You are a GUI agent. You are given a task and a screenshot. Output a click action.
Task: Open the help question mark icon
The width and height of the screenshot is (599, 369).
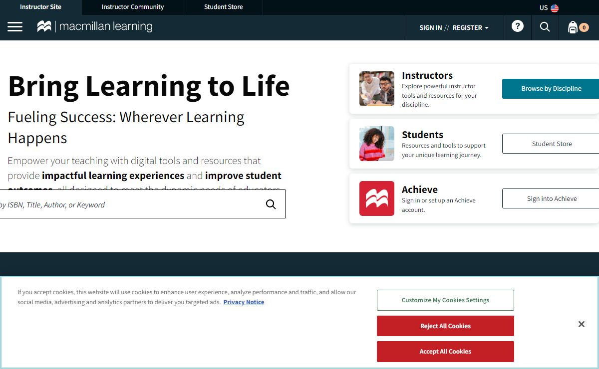(x=518, y=26)
